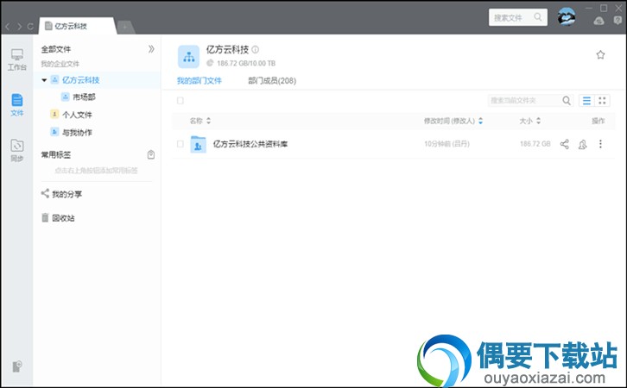Select 亿方云科技 in the file tree

[x=81, y=80]
